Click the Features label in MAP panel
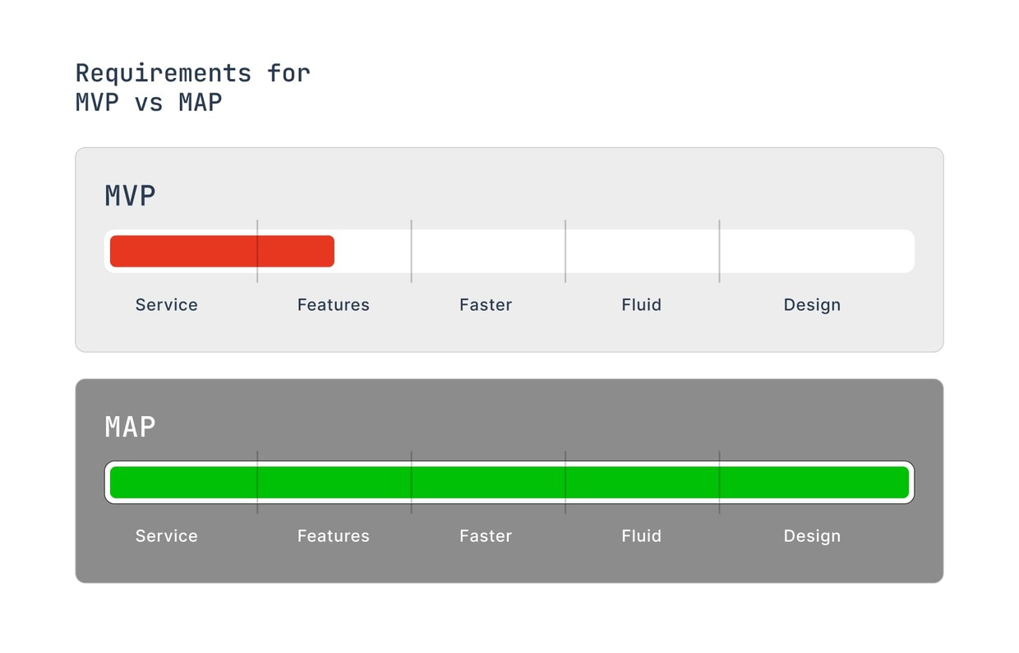The image size is (1019, 653). (334, 536)
